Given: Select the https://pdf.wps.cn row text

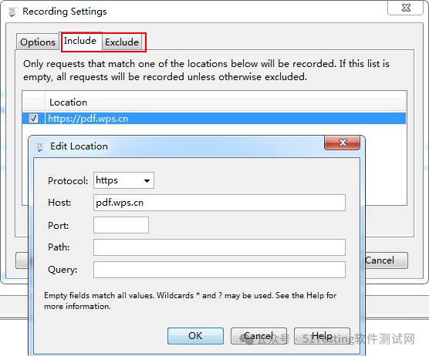Looking at the screenshot, I should tap(88, 119).
